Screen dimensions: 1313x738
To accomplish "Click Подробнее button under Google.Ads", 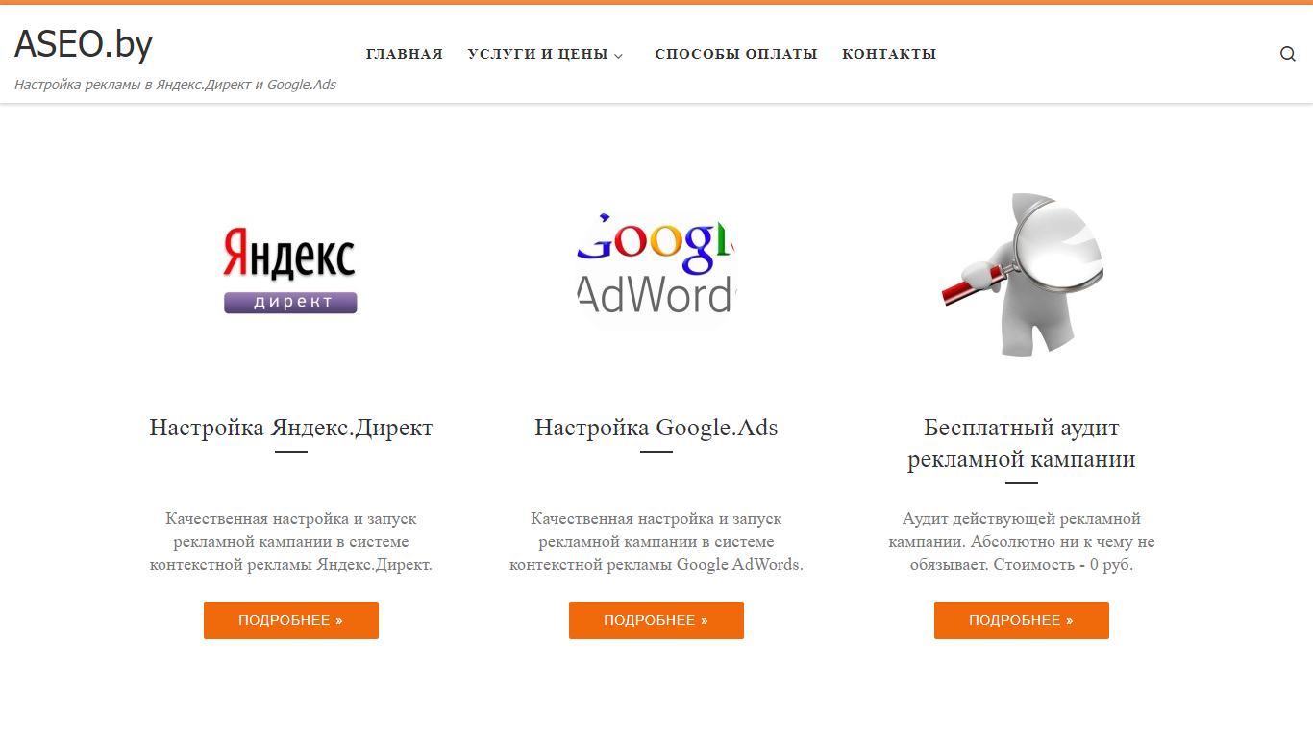I will [656, 620].
